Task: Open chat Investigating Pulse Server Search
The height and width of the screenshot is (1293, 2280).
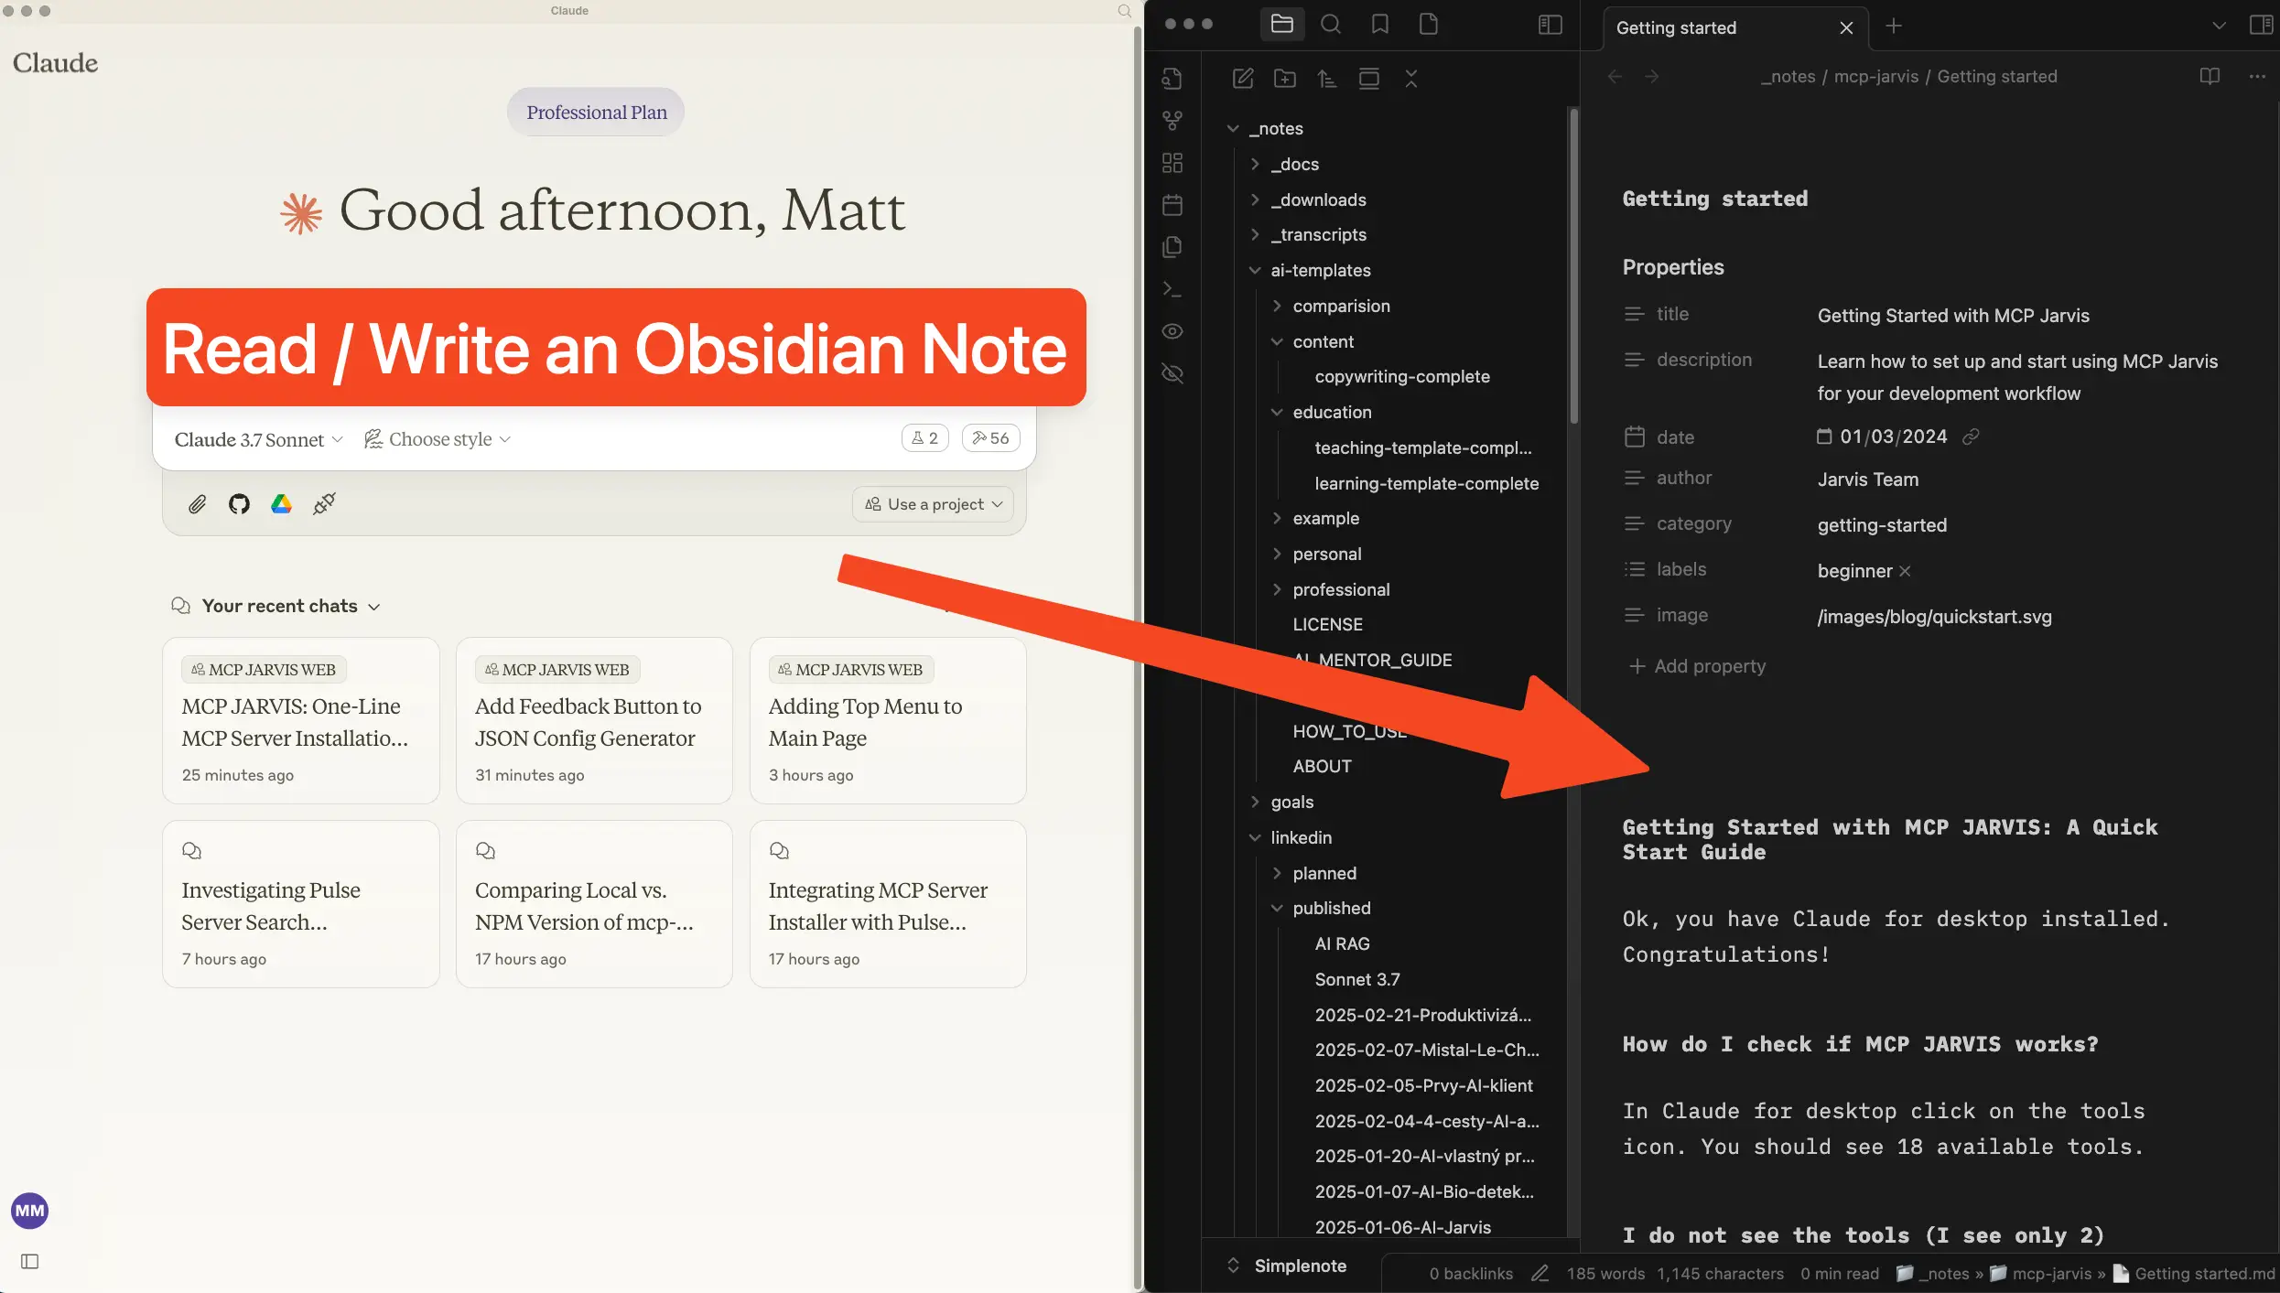Action: pyautogui.click(x=301, y=904)
